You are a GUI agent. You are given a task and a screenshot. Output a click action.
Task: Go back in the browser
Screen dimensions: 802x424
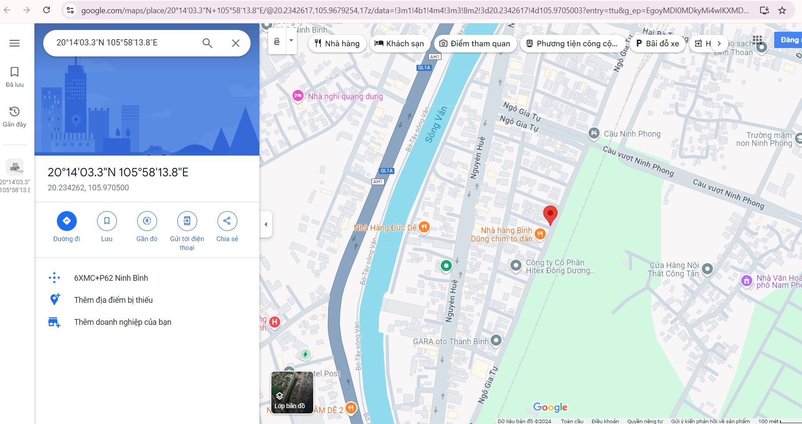pyautogui.click(x=7, y=10)
